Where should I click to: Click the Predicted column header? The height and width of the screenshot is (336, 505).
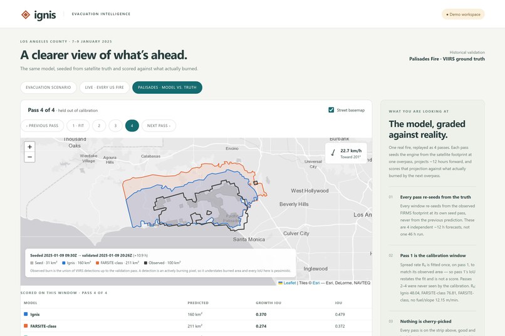click(x=198, y=303)
